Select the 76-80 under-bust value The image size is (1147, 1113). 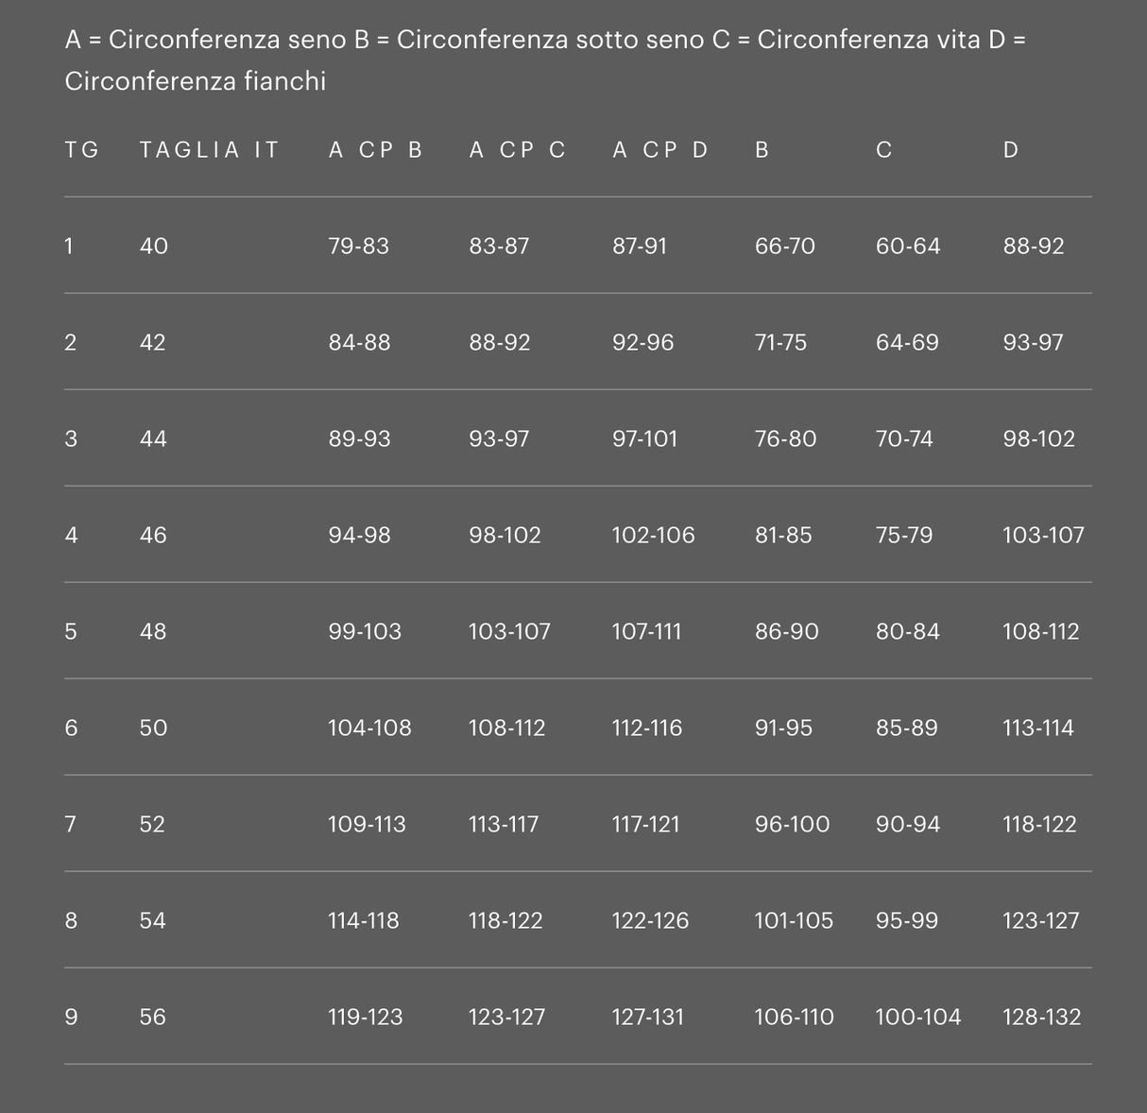tap(786, 439)
